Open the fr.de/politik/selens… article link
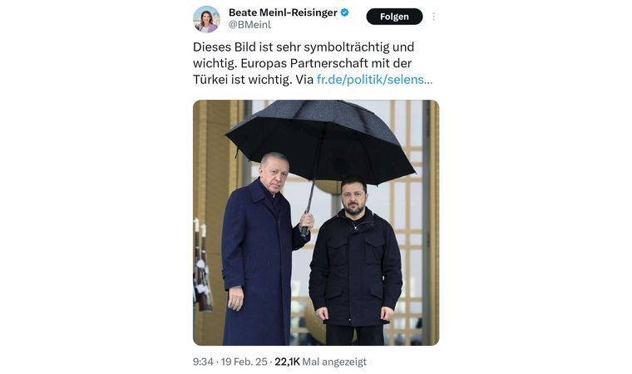Image resolution: width=632 pixels, height=374 pixels. pos(374,80)
